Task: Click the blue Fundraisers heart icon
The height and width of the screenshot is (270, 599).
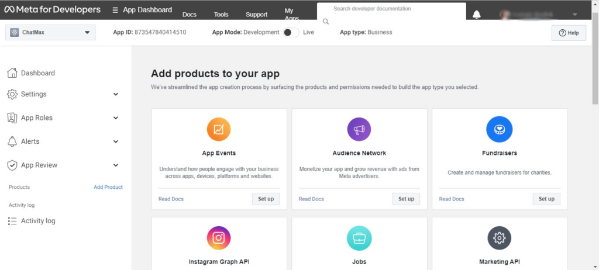Action: (500, 129)
